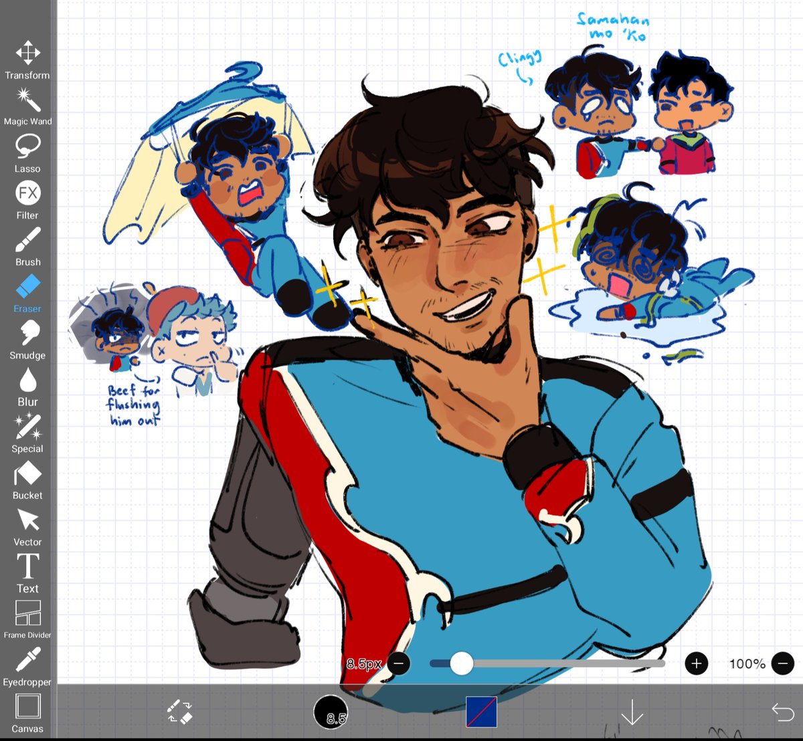Select the Magic Wand tool
Viewport: 803px width, 741px height.
27,106
